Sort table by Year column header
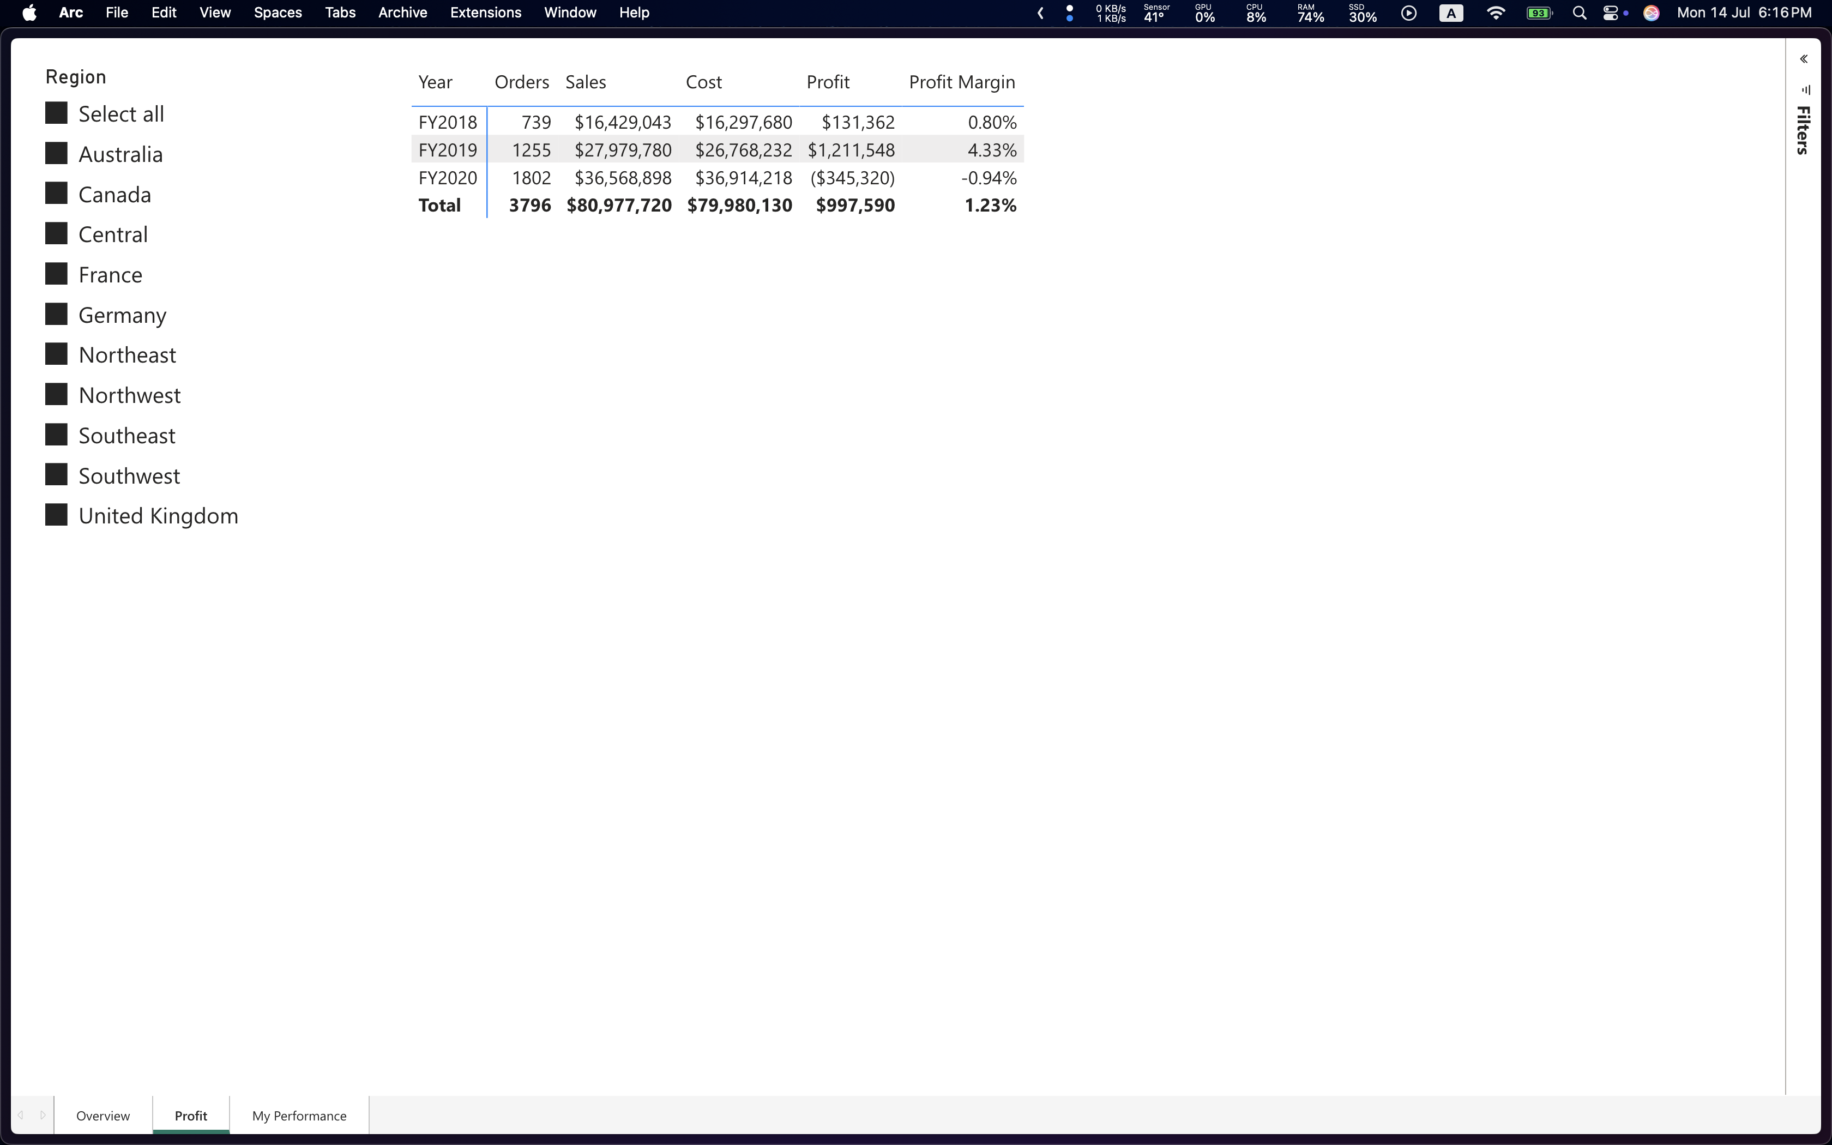The image size is (1832, 1145). tap(435, 82)
